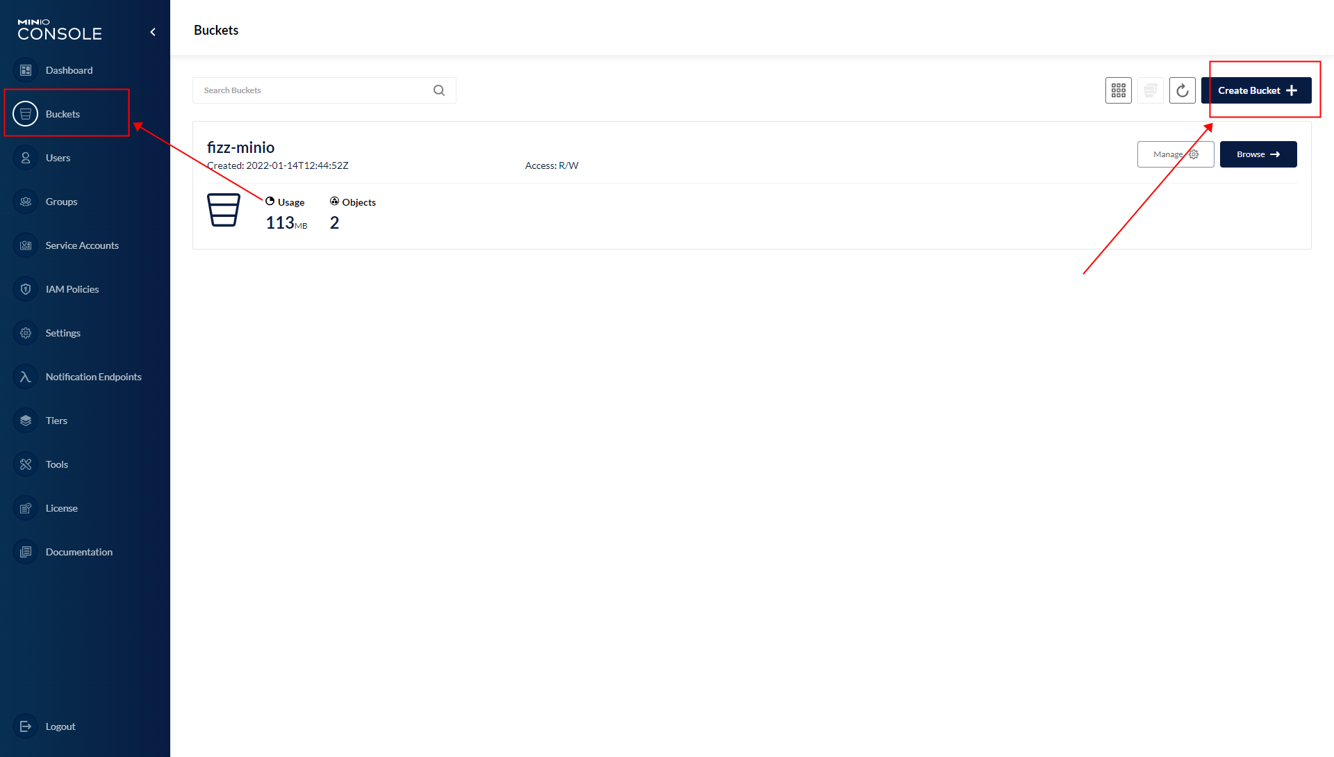Collapse the sidebar with the chevron arrow
The width and height of the screenshot is (1334, 757).
click(152, 31)
